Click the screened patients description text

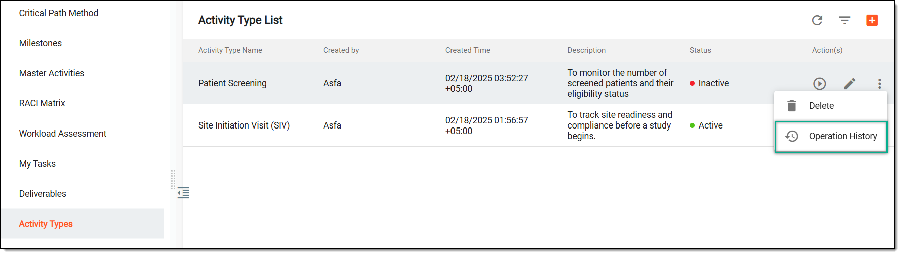[621, 83]
